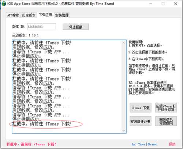This screenshot has width=183, height=149.
Task: Click the circled last log line
Action: coord(42,124)
